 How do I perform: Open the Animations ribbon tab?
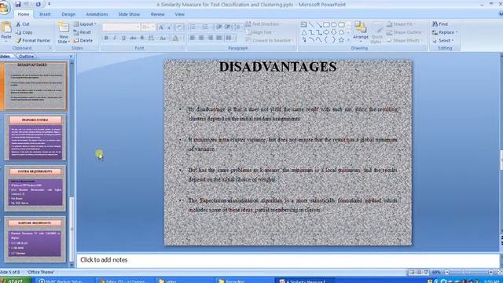coord(97,14)
